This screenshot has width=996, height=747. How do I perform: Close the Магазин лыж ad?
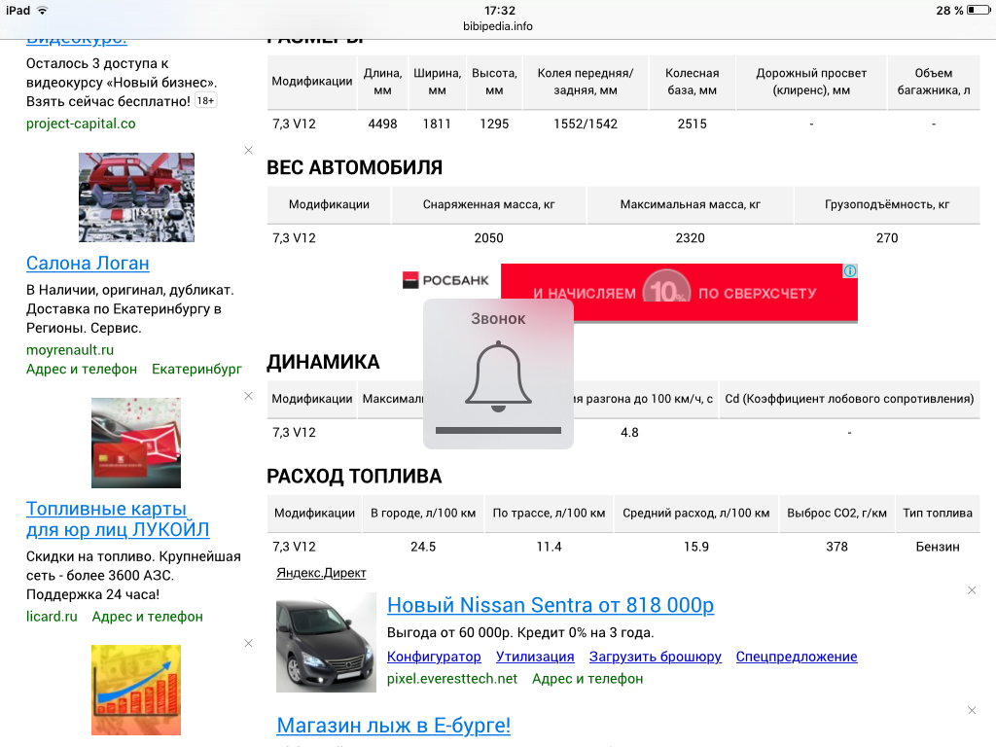tap(972, 711)
